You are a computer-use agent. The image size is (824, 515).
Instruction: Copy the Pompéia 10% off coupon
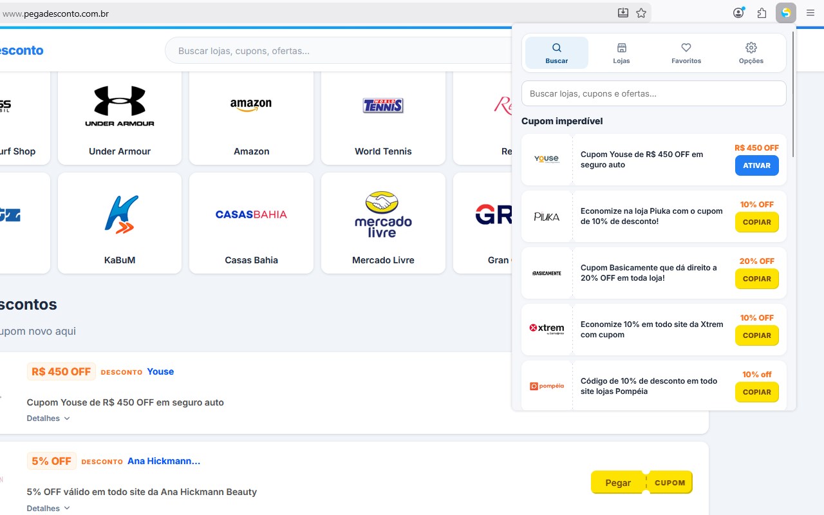pos(757,392)
